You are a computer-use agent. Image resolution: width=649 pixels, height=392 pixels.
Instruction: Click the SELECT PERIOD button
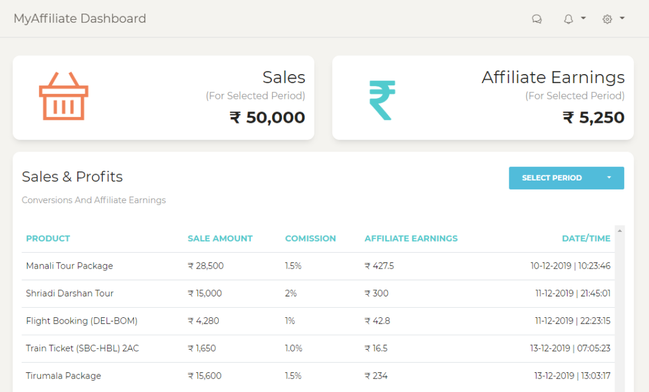coord(552,178)
